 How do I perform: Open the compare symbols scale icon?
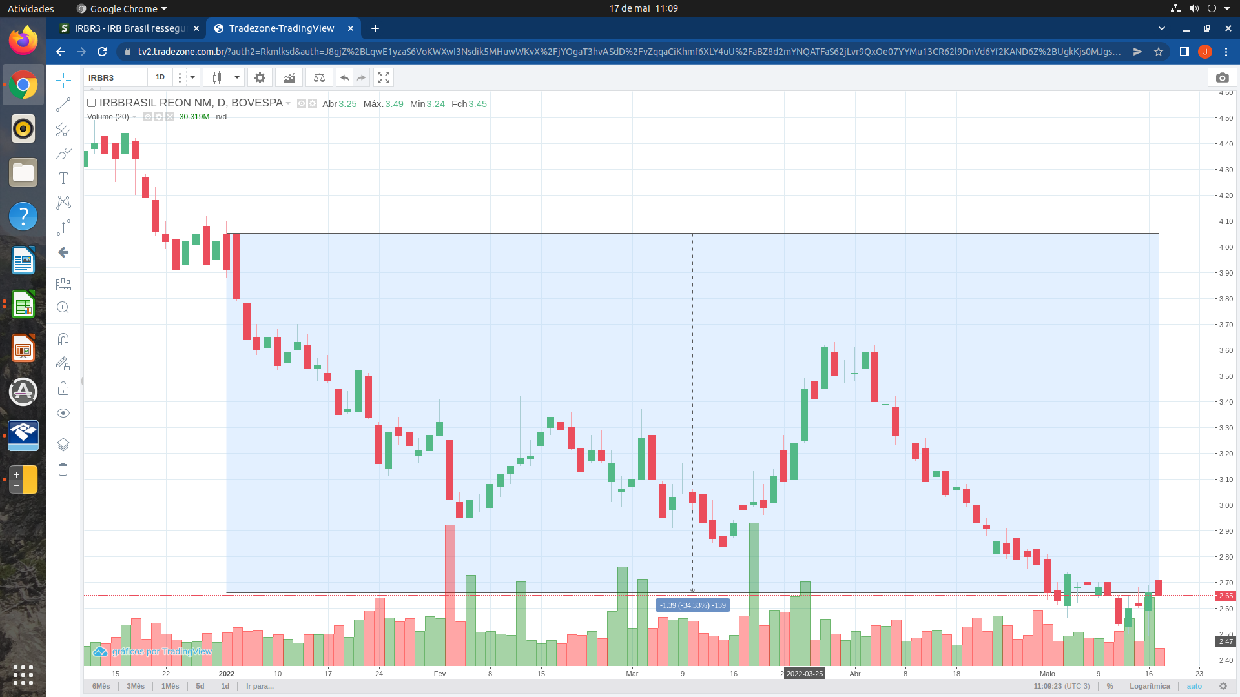(319, 77)
